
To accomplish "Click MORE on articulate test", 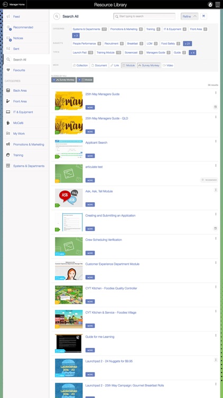I will pos(90,180).
